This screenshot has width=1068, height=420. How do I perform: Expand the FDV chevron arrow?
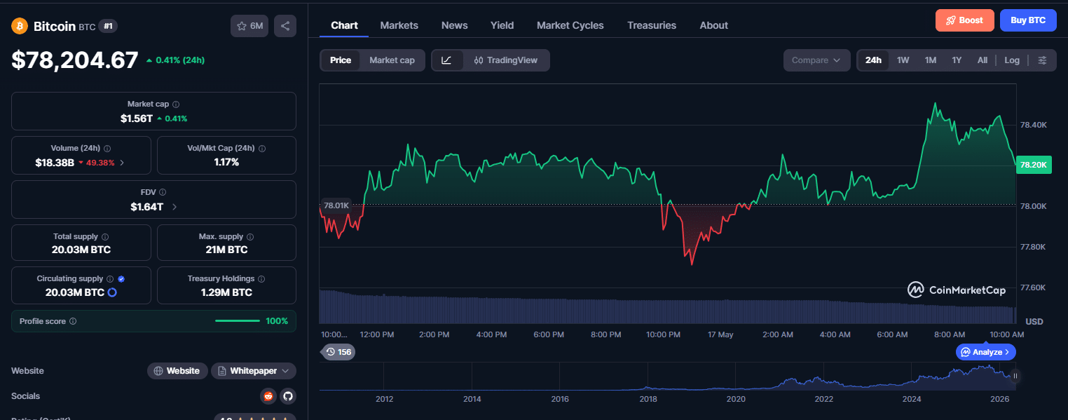(x=174, y=207)
